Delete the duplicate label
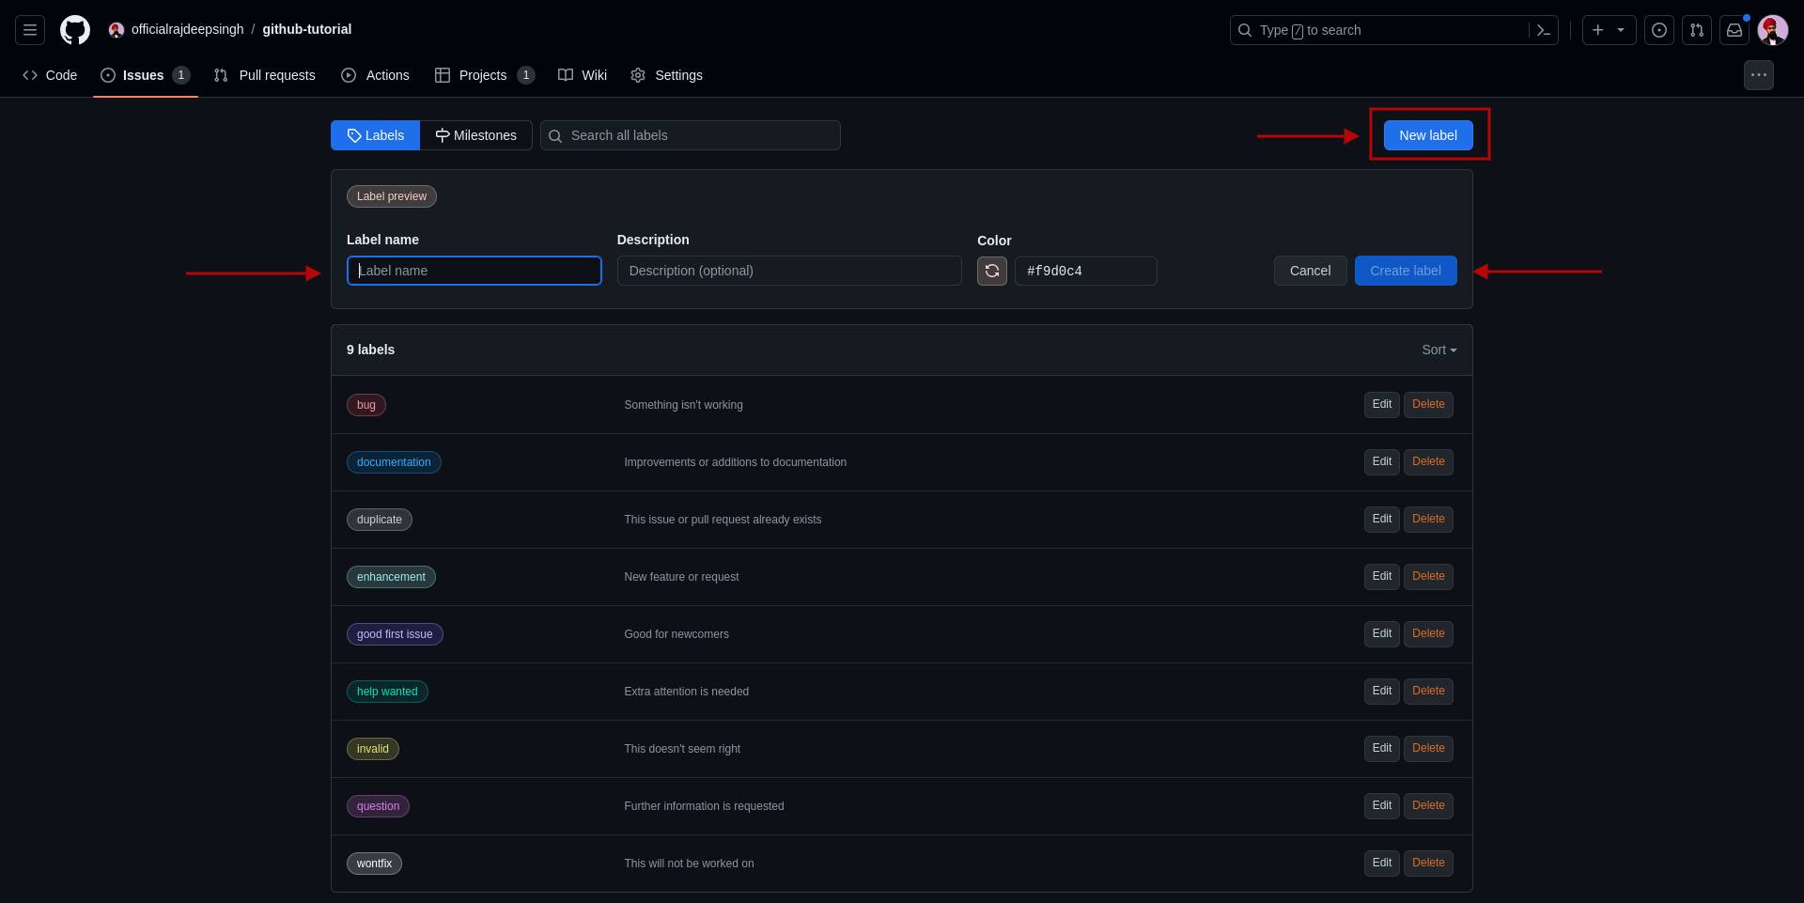The image size is (1804, 903). tap(1428, 520)
